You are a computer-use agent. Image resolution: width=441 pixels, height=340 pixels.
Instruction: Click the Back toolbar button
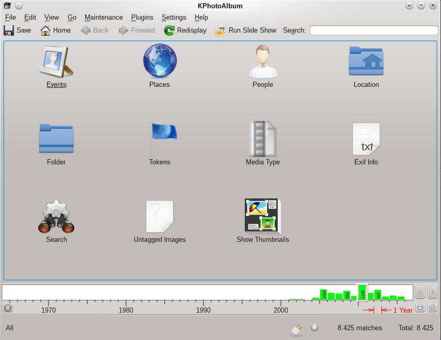(x=94, y=30)
